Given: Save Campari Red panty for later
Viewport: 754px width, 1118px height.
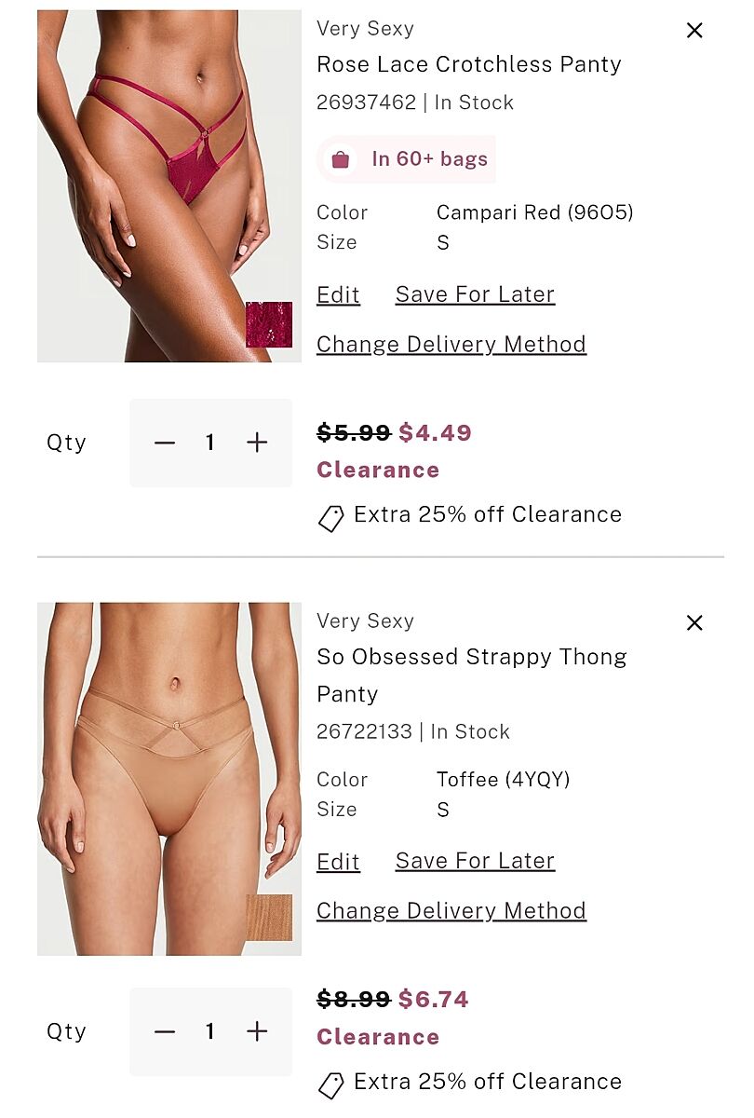Looking at the screenshot, I should click(x=475, y=294).
